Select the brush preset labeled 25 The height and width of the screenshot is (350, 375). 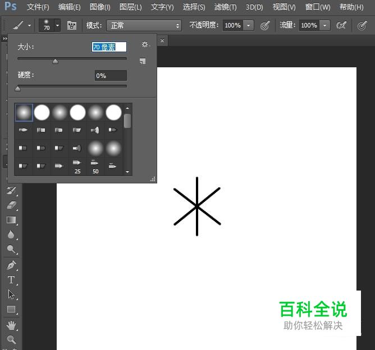[x=77, y=167]
